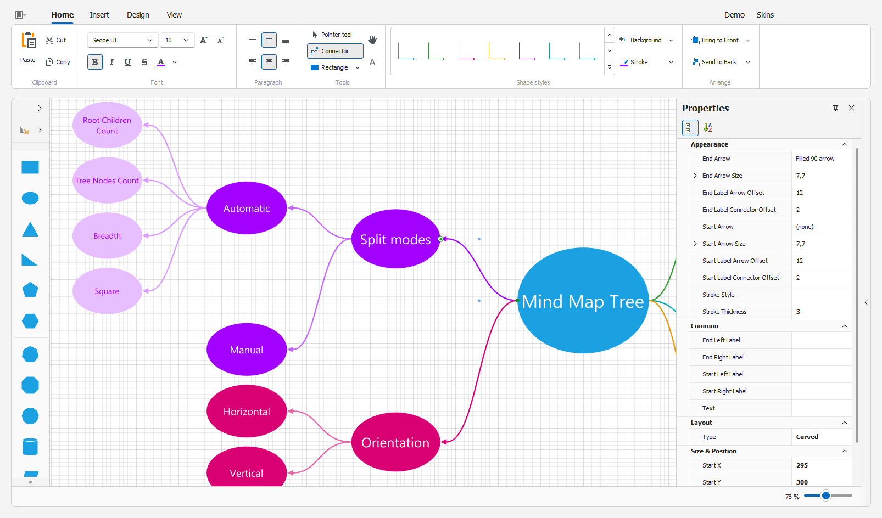
Task: Click the Cut button
Action: [56, 40]
